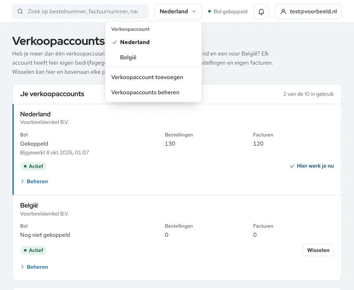Click the user profile icon
This screenshot has width=354, height=290.
283,12
